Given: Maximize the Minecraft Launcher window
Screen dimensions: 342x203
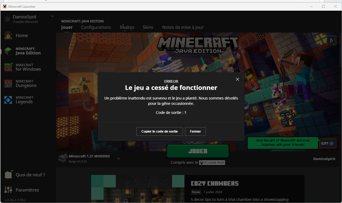Looking at the screenshot, I should pos(323,6).
